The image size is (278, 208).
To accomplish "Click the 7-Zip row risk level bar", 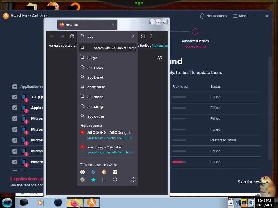I will (179, 97).
